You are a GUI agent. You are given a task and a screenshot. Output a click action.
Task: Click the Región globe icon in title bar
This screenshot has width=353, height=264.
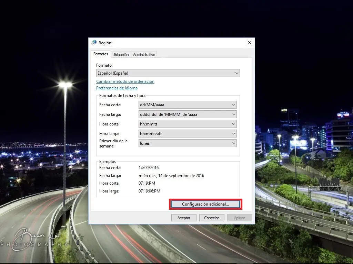point(94,43)
